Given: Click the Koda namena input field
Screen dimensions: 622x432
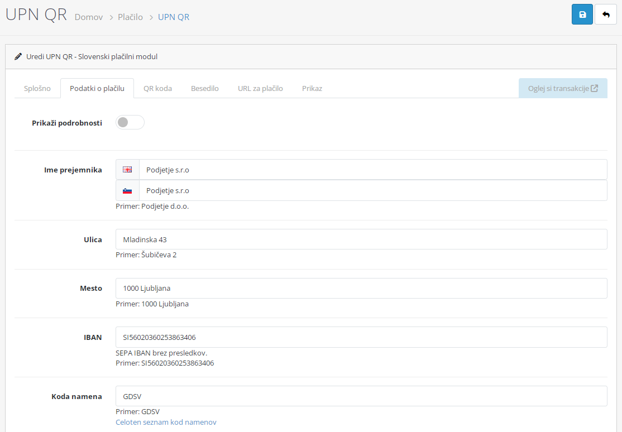Looking at the screenshot, I should pos(361,396).
